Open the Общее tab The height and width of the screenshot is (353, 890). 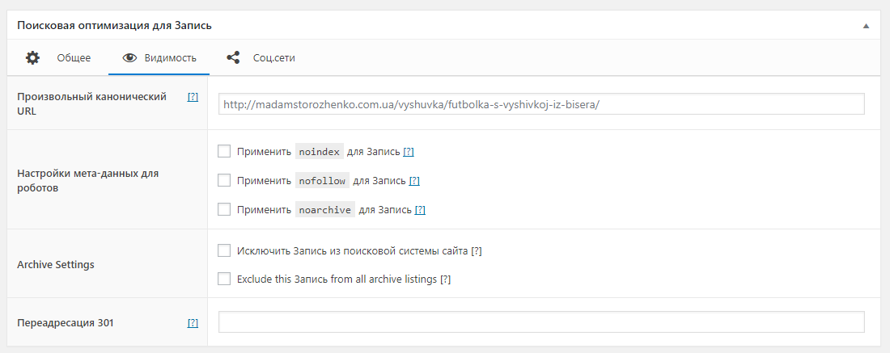(x=74, y=58)
